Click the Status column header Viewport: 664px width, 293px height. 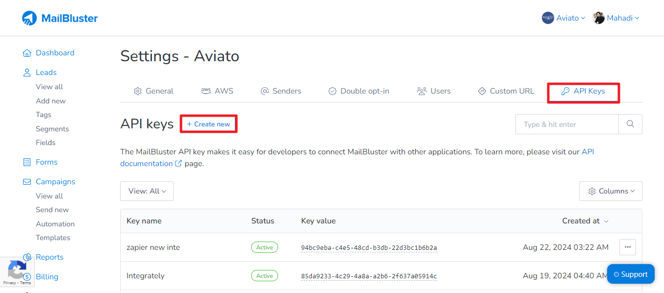tap(263, 221)
